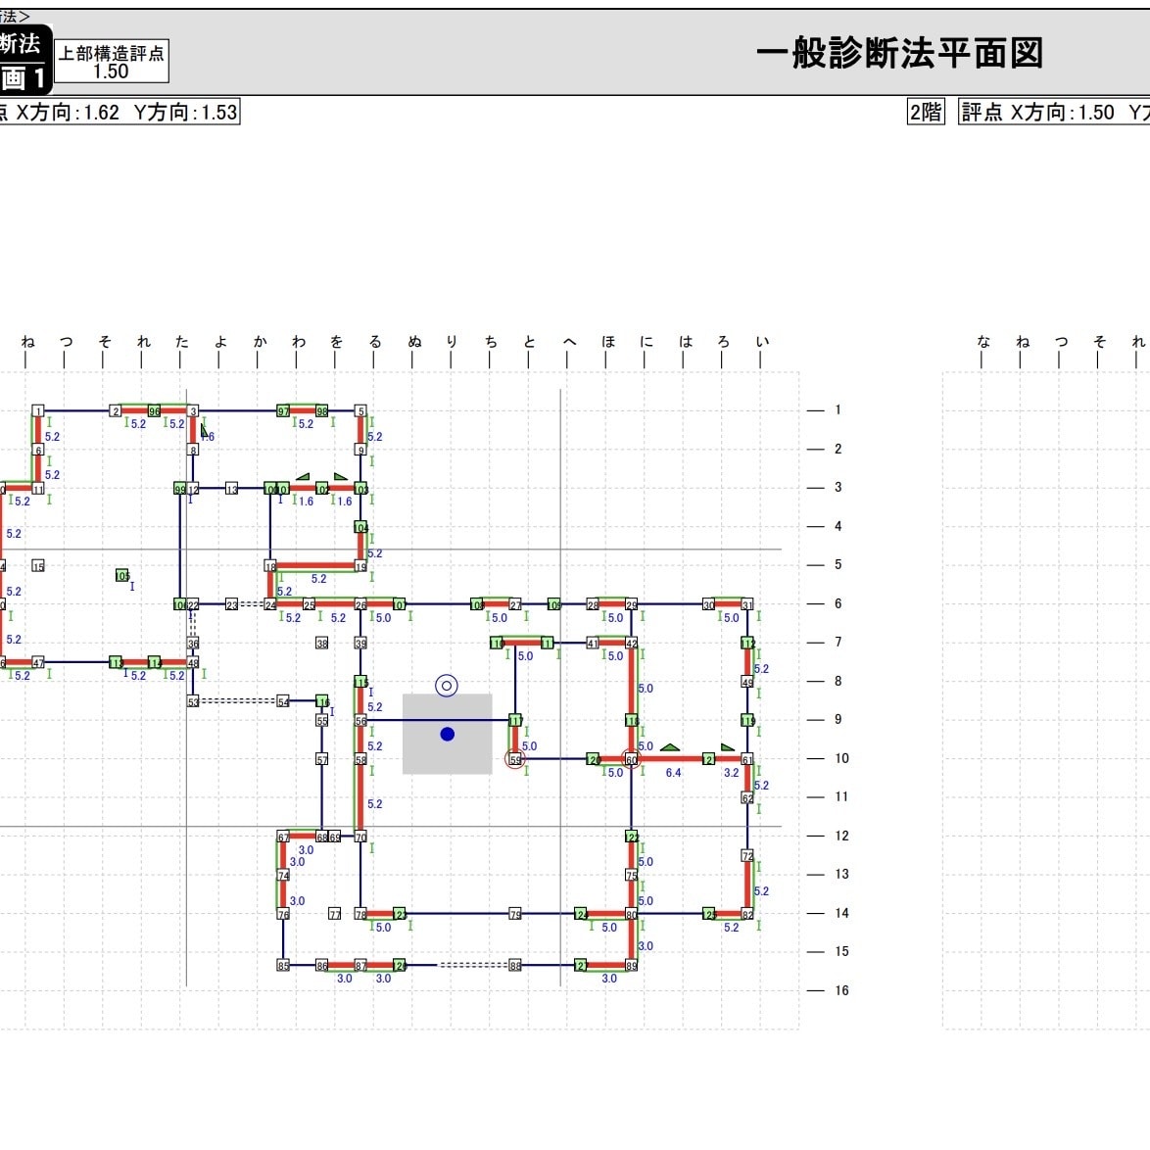The width and height of the screenshot is (1150, 1150).
Task: Click the solid blue dot in gray square
Action: (x=448, y=734)
